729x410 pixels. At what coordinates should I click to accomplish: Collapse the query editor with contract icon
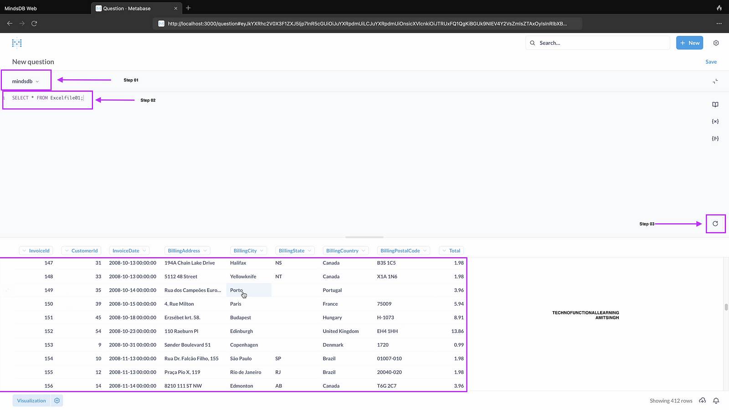click(715, 81)
